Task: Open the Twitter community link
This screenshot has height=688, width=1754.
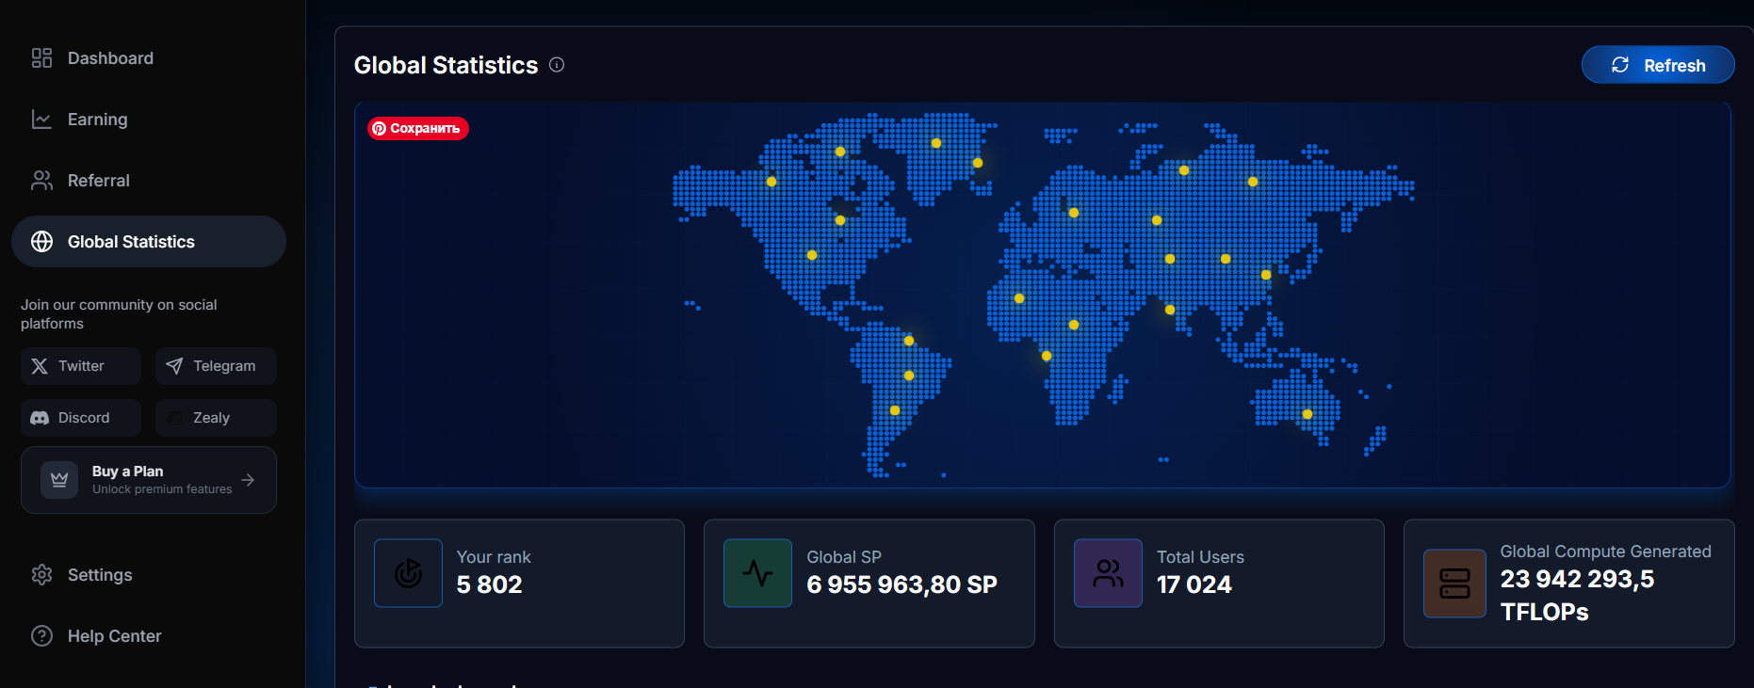Action: click(x=81, y=366)
